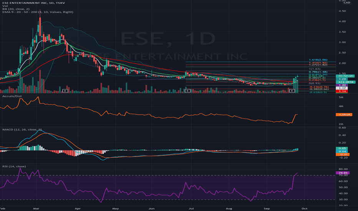The height and width of the screenshot is (211, 358).
Task: Click the 80.00 RSI axis value
Action: [x=343, y=169]
